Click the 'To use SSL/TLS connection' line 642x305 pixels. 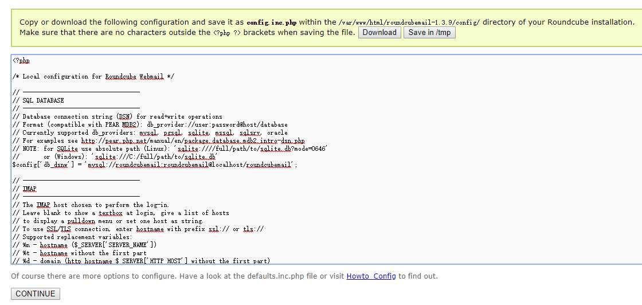pyautogui.click(x=138, y=229)
